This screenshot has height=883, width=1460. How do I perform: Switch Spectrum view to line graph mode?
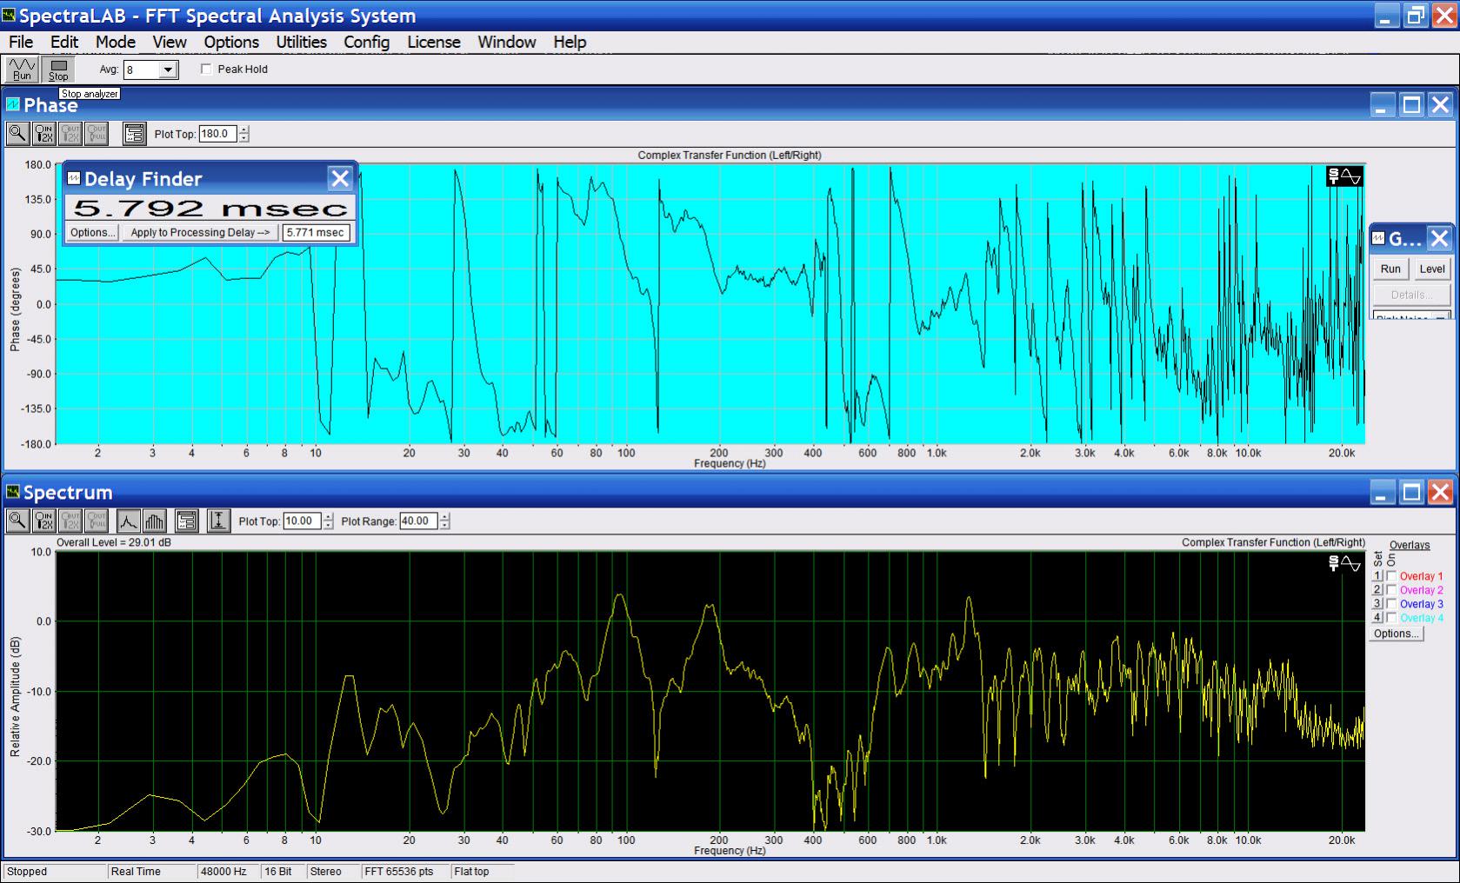[x=128, y=521]
